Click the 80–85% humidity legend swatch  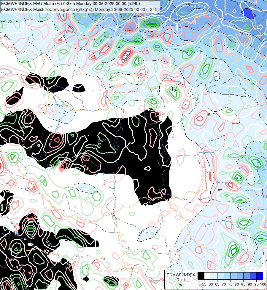pyautogui.click(x=240, y=276)
